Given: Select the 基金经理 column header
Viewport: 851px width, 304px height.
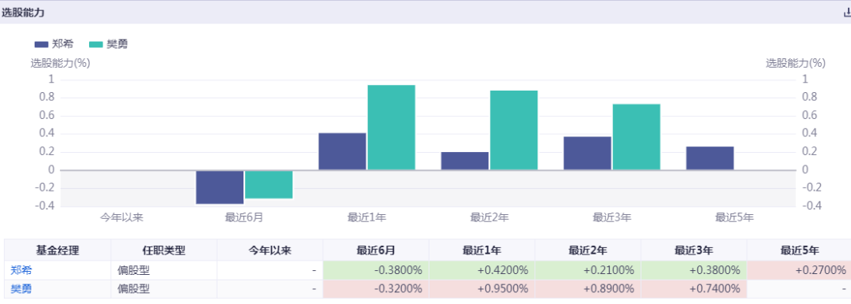Looking at the screenshot, I should point(58,250).
